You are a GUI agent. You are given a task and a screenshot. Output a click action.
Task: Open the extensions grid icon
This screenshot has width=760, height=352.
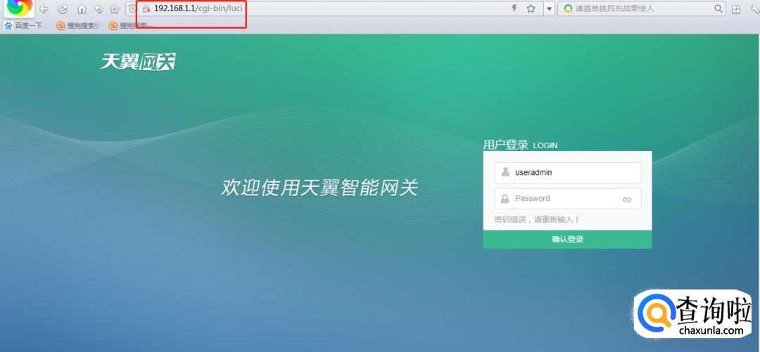[x=736, y=8]
